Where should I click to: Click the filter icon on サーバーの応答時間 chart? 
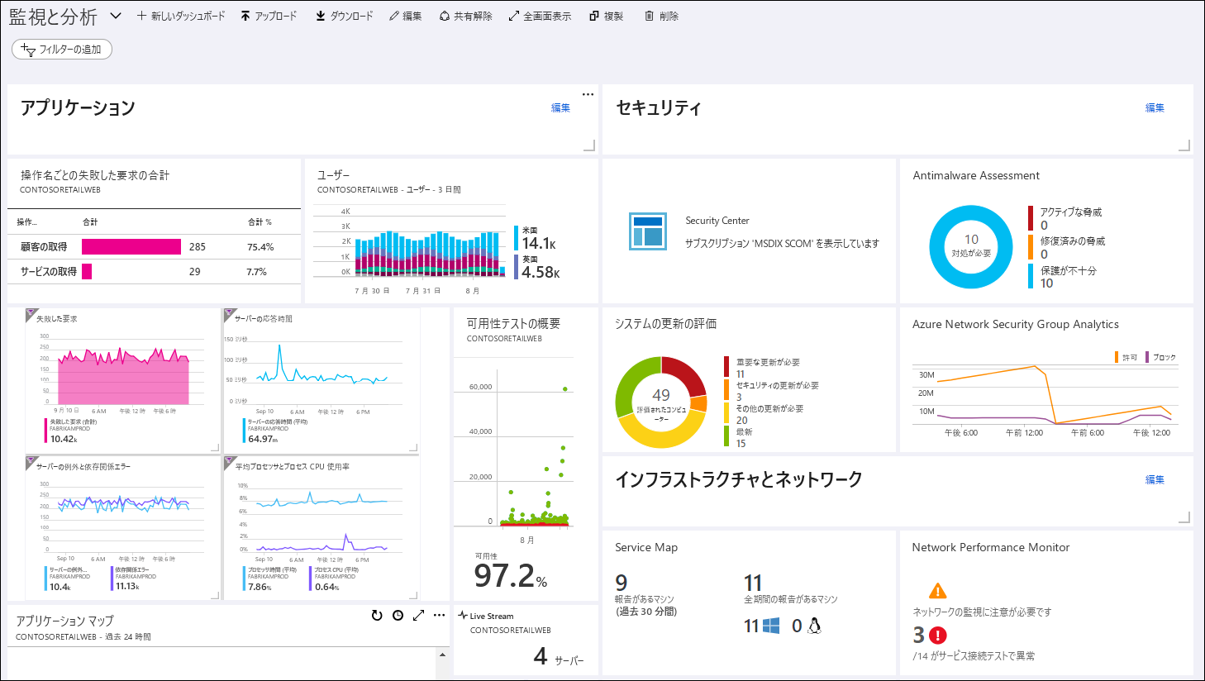pos(230,314)
